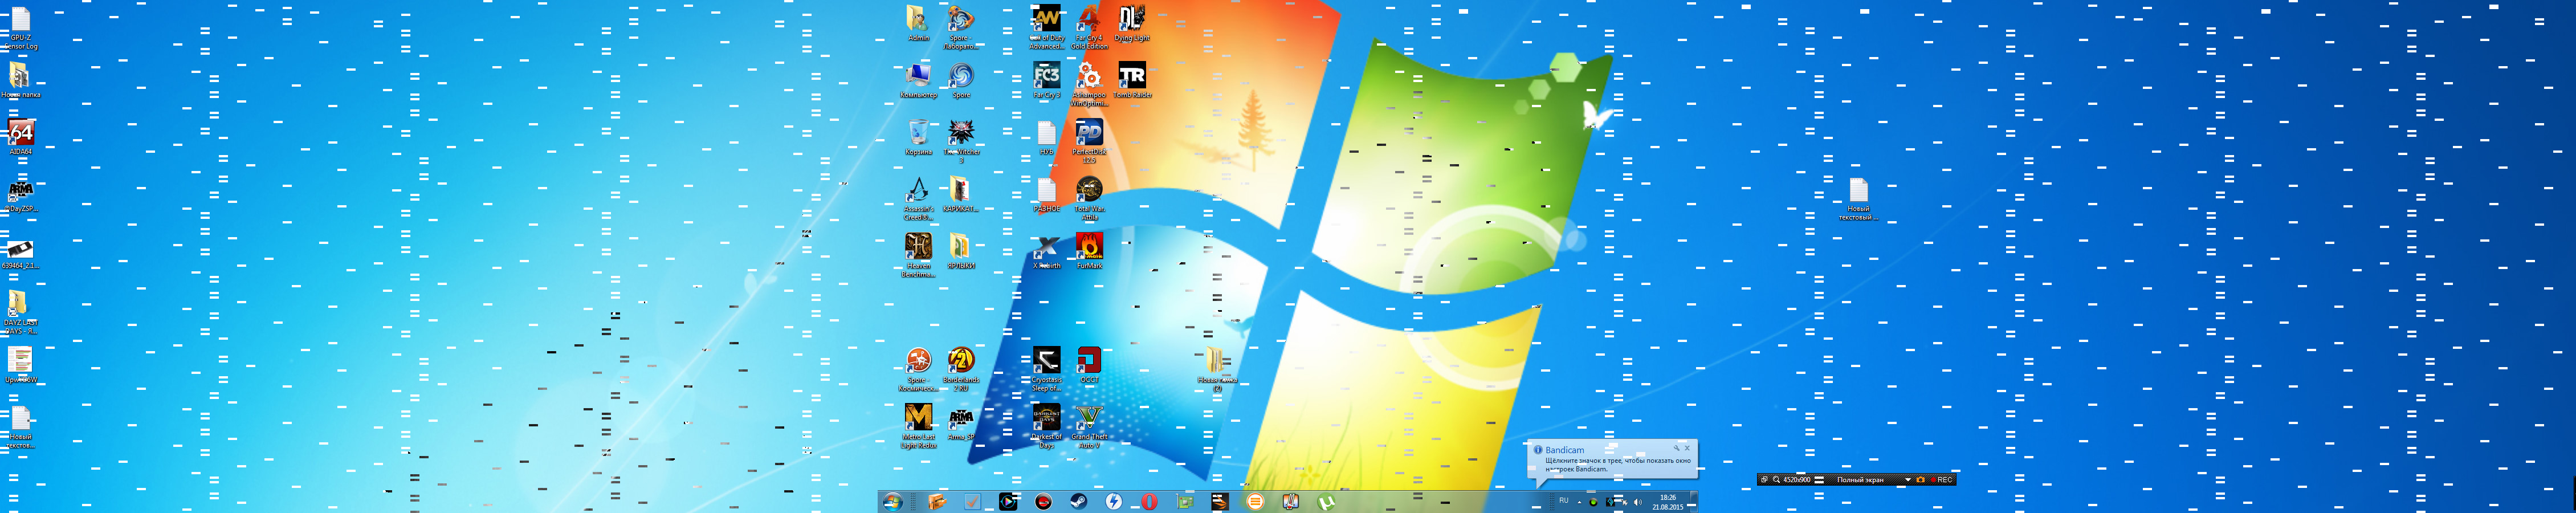Viewport: 2576px width, 513px height.
Task: Select the Компьютер icon
Action: pyautogui.click(x=918, y=81)
